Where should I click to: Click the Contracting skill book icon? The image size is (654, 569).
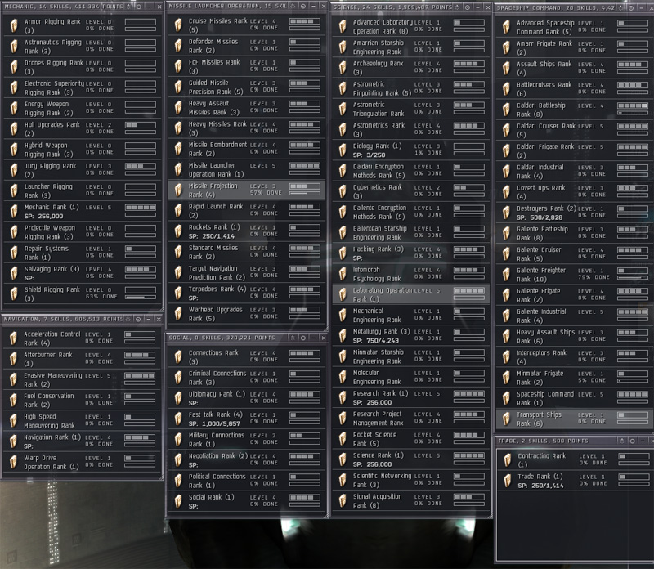pos(508,459)
